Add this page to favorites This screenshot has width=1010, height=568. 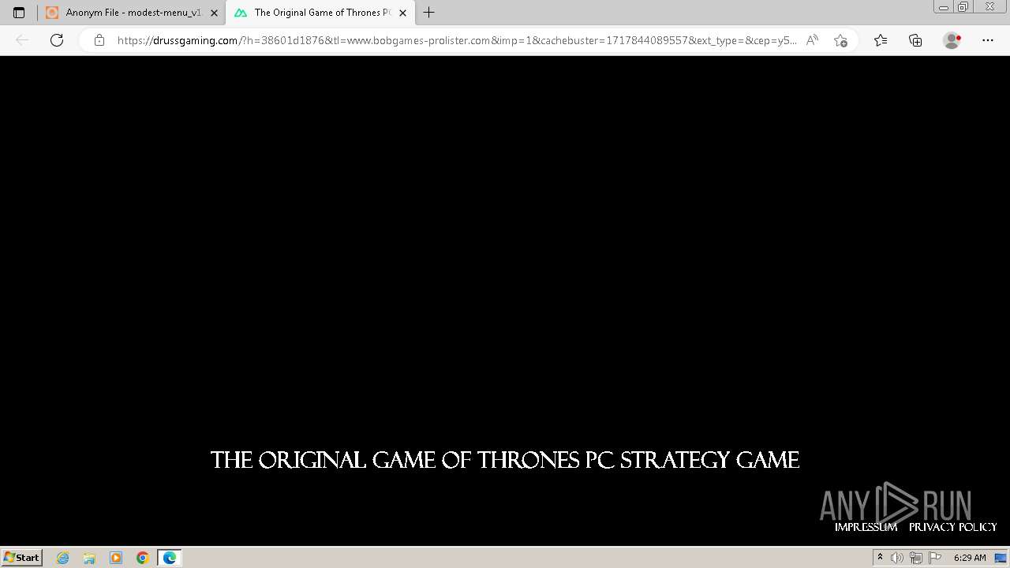(840, 40)
